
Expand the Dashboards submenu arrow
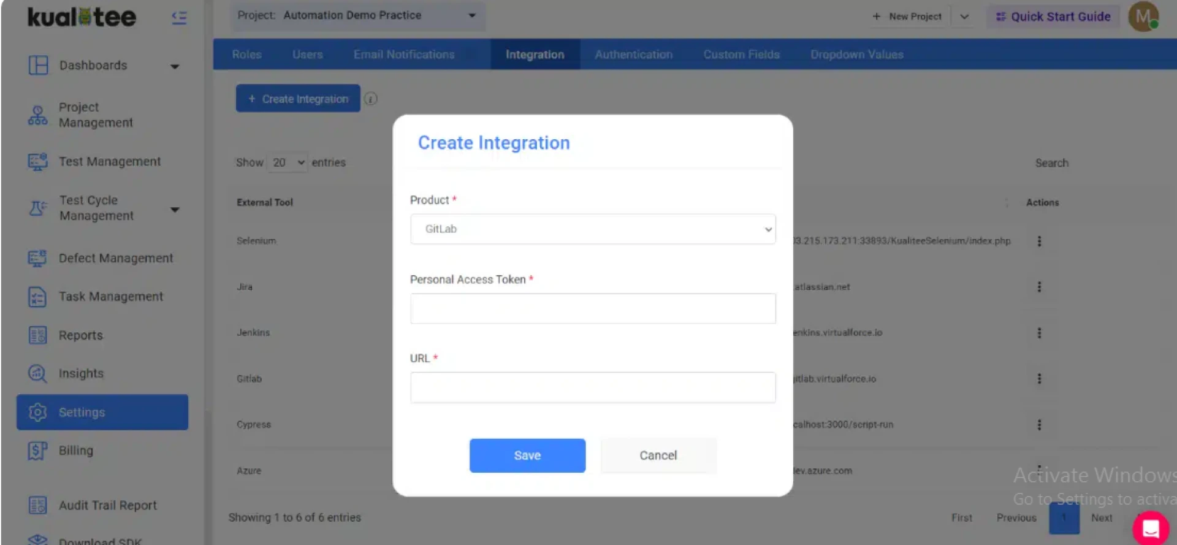pyautogui.click(x=175, y=66)
